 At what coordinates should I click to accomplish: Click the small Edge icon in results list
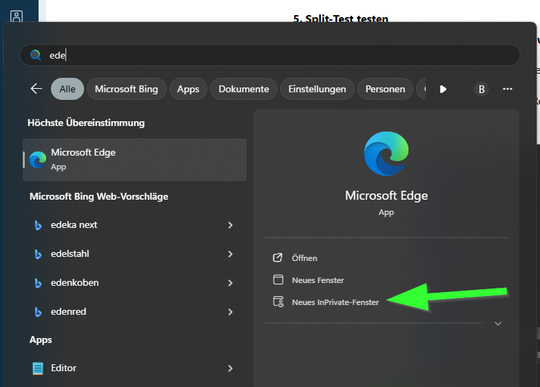[38, 160]
